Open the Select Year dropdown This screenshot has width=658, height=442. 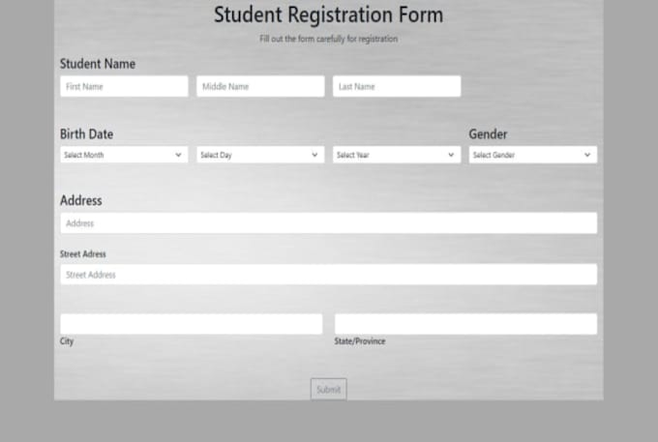397,155
